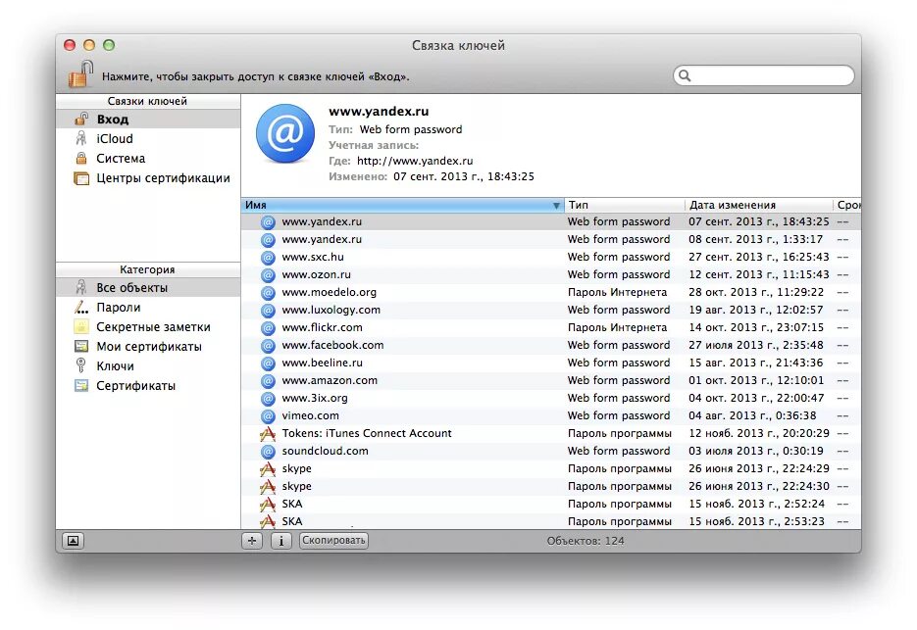Image resolution: width=917 pixels, height=630 pixels.
Task: Click the sort arrow in the Имя header
Action: click(x=556, y=206)
